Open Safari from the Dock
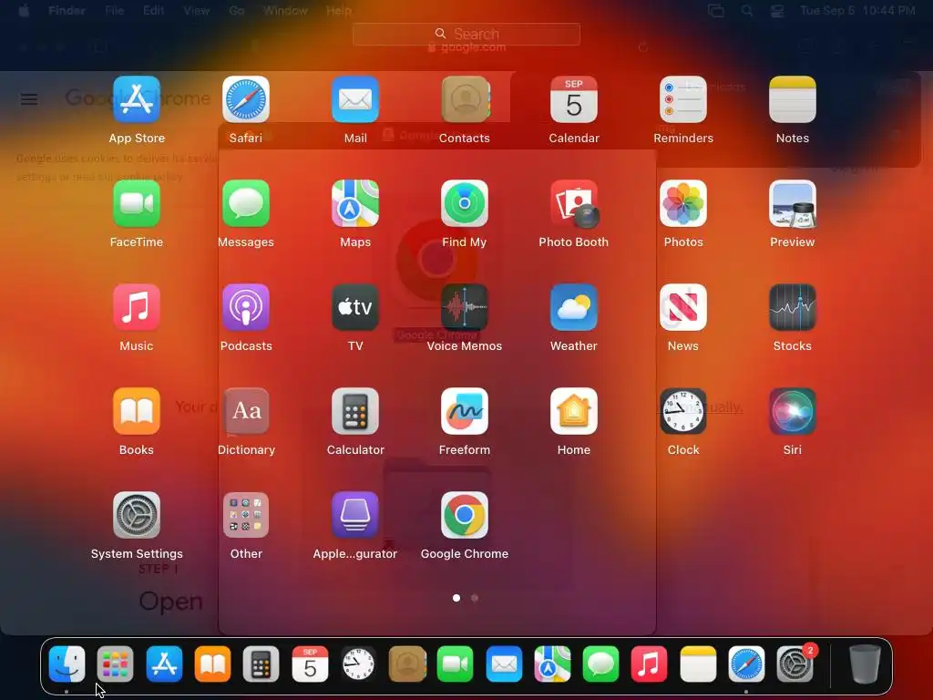This screenshot has width=933, height=700. click(746, 664)
